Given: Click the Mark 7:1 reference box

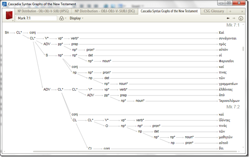Looking at the screenshot, I should 36,19.
